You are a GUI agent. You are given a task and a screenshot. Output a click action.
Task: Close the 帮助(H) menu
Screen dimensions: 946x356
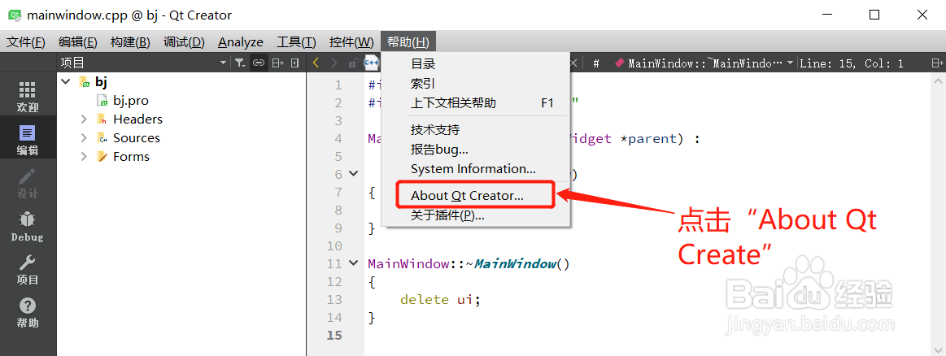408,42
